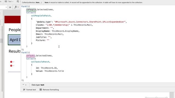Click the Collect( call above colPeopleToPatch

click(x=31, y=13)
